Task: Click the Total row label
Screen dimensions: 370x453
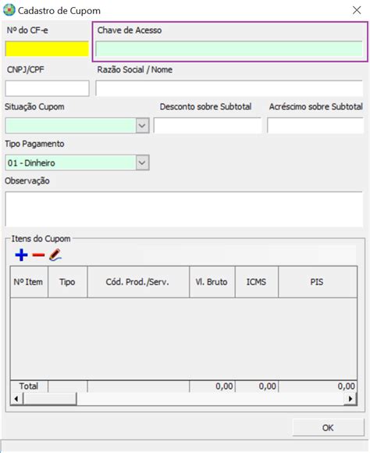Action: 29,387
